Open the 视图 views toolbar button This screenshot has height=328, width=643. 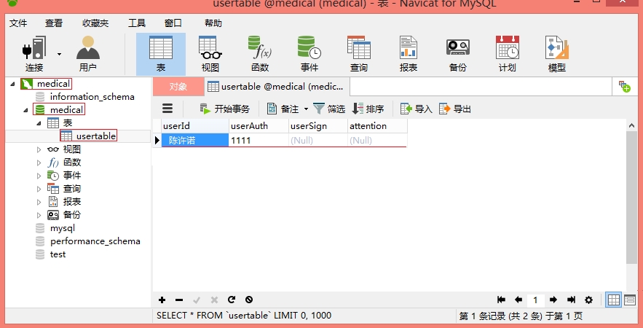click(x=210, y=54)
